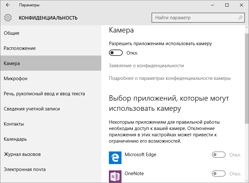Click the Найти параметр search field

click(x=198, y=18)
